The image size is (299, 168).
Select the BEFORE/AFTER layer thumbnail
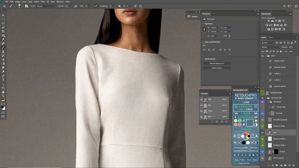[267, 93]
